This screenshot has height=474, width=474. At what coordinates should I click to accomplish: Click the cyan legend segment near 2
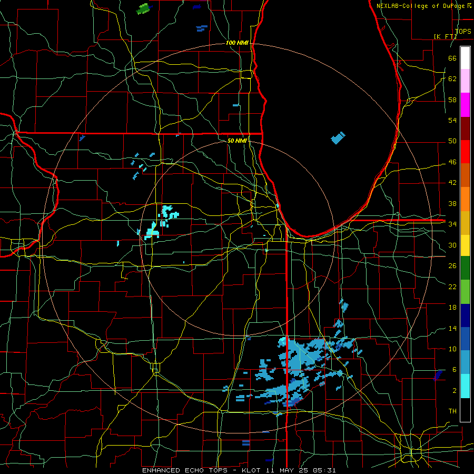(465, 386)
